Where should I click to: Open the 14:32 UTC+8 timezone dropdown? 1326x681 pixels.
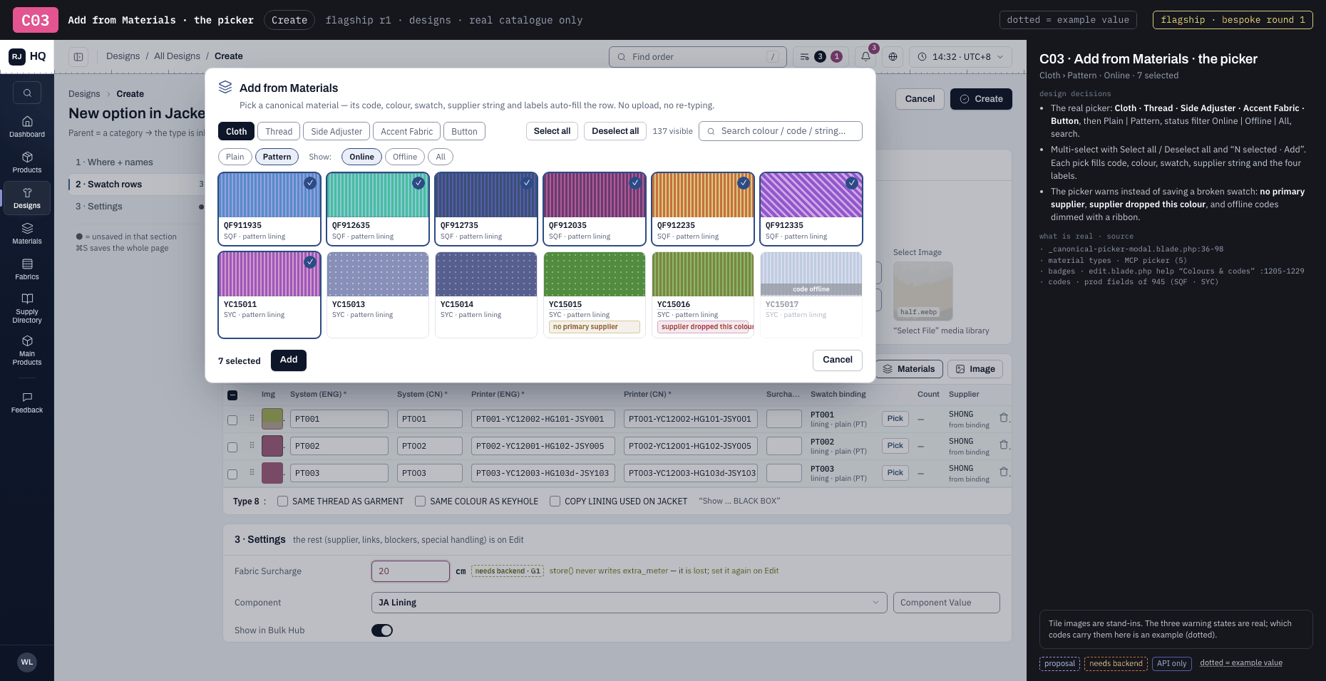960,57
